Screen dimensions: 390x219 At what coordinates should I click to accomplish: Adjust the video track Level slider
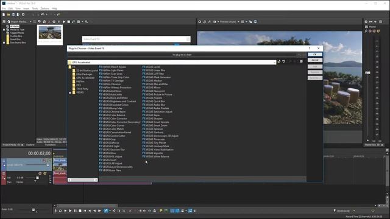tap(48, 165)
